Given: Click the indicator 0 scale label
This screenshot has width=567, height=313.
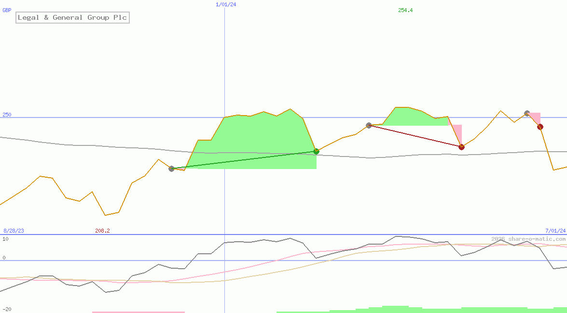Looking at the screenshot, I should click(4, 258).
